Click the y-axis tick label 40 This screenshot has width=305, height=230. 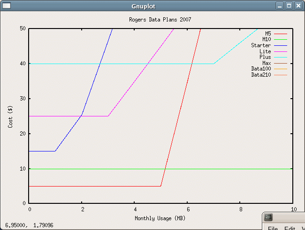coord(23,64)
